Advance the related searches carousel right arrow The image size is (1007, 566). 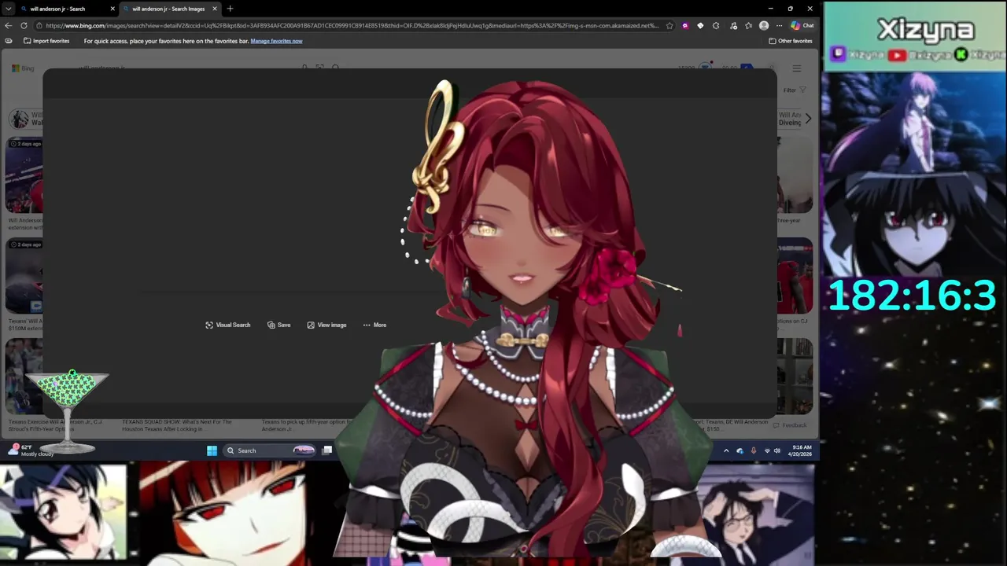click(x=807, y=119)
